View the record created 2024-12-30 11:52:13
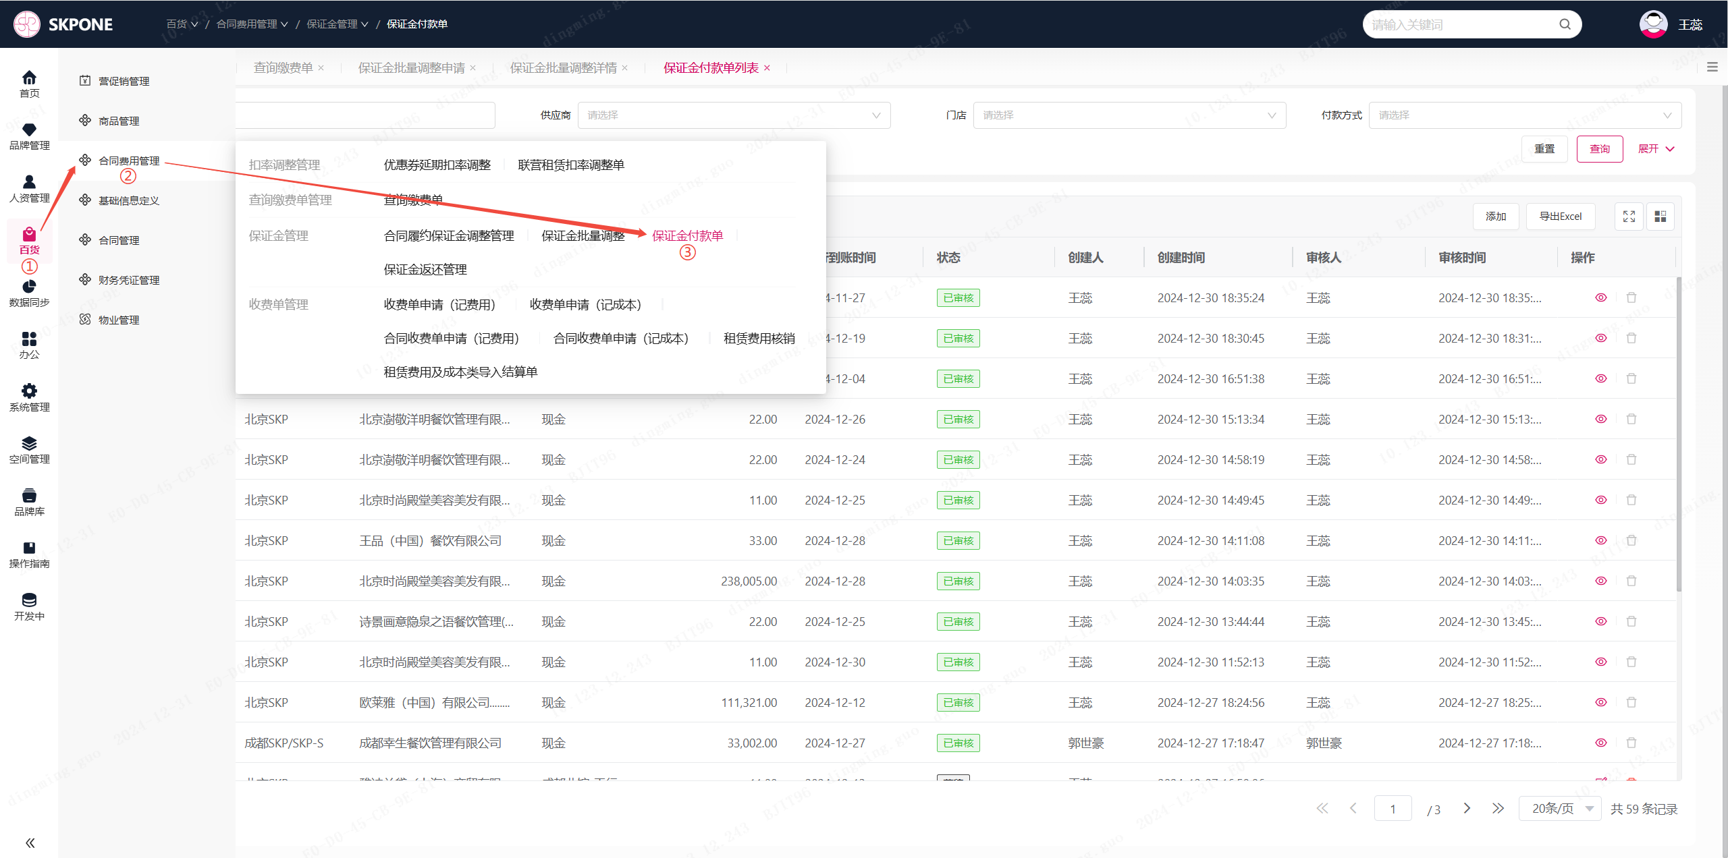 click(1601, 662)
